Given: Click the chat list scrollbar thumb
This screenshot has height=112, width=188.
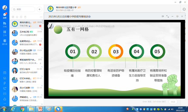Looking at the screenshot, I should click(43, 22).
